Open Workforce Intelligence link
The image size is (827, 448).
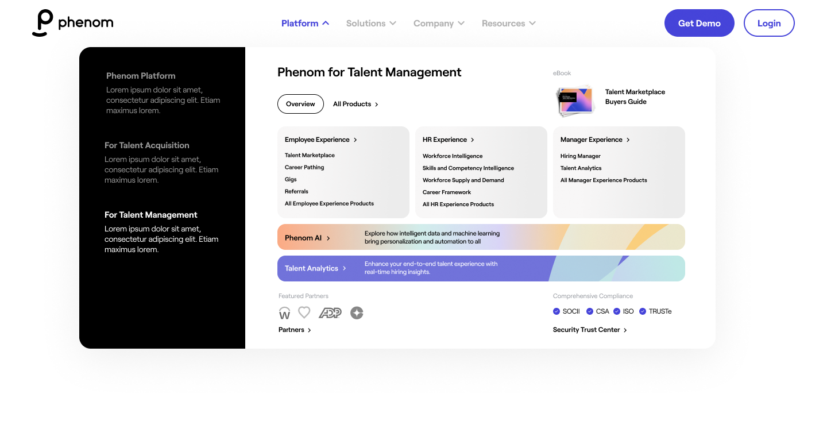pyautogui.click(x=453, y=156)
